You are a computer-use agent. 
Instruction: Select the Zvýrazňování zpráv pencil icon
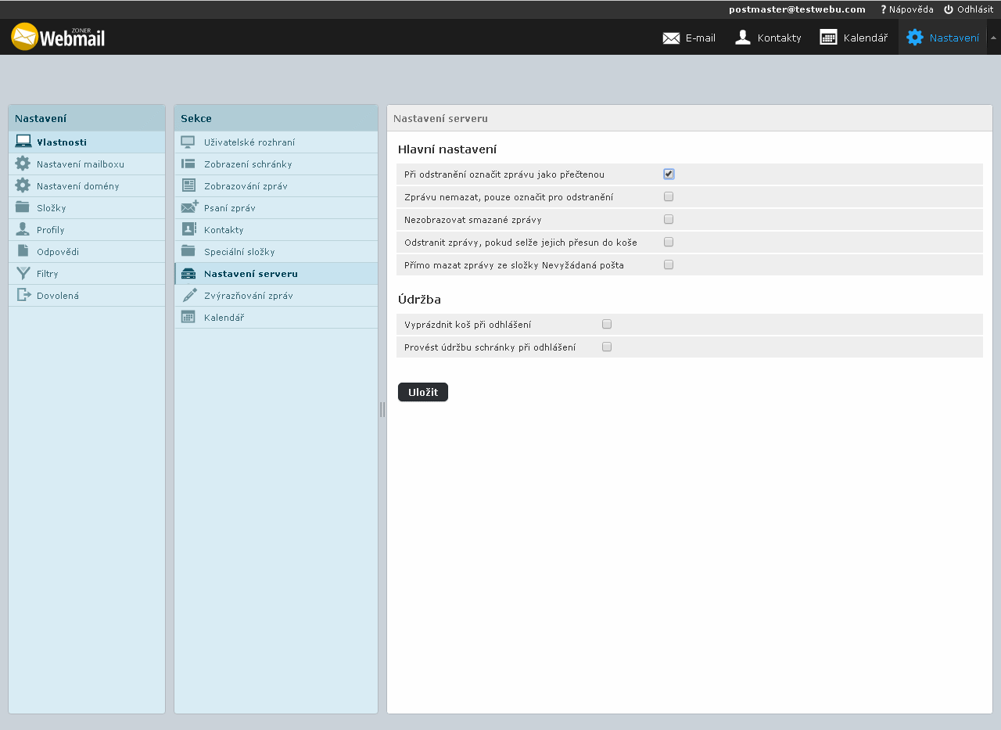[188, 296]
